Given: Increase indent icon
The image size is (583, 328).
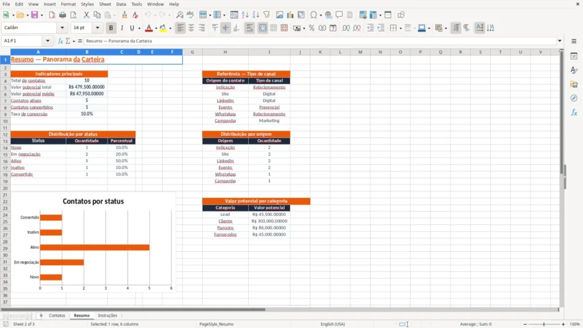Looking at the screenshot, I should pyautogui.click(x=370, y=28).
